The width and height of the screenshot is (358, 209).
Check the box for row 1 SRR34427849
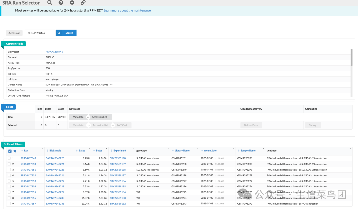9,158
